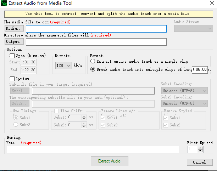The height and width of the screenshot is (171, 217).
Task: Click the Output... browse button
Action: [x=14, y=42]
